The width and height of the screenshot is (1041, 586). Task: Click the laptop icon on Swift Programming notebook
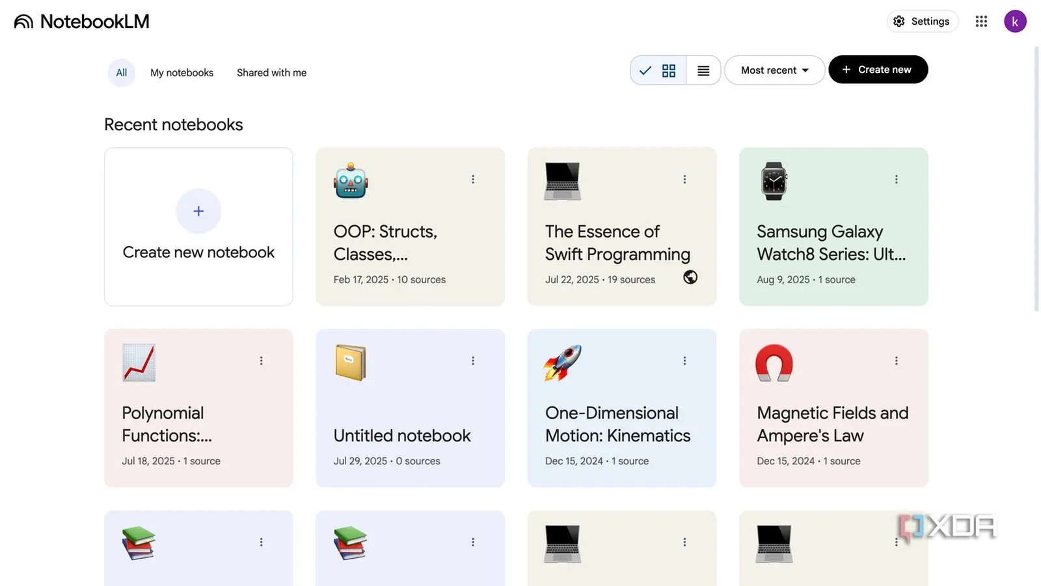563,181
